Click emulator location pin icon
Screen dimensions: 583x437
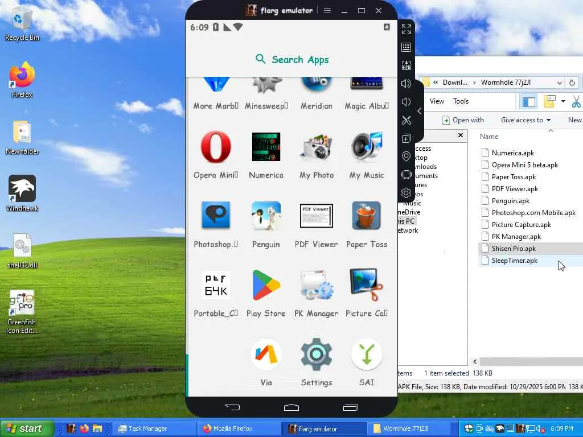point(407,156)
